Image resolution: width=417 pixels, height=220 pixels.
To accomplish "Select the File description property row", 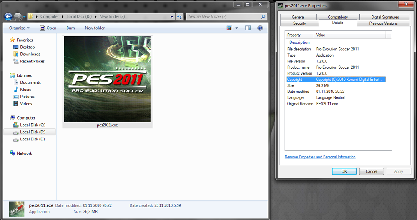I will (336, 49).
